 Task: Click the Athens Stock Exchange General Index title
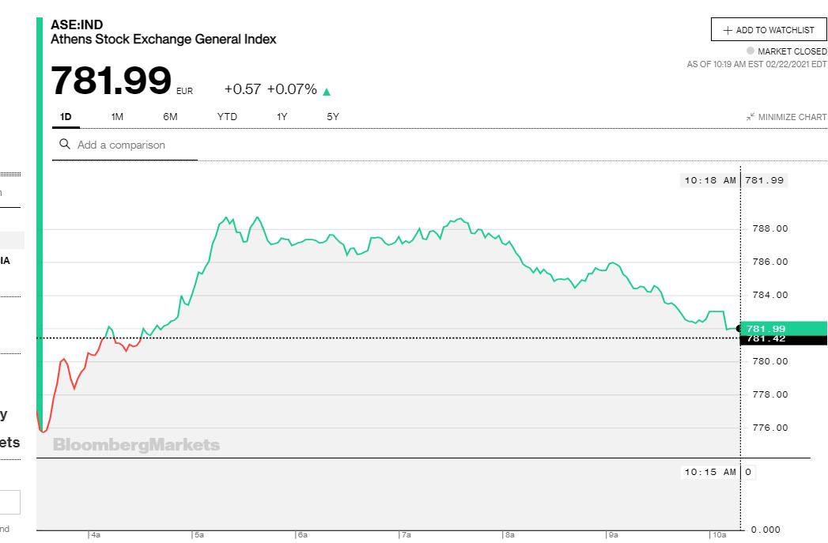[x=164, y=39]
